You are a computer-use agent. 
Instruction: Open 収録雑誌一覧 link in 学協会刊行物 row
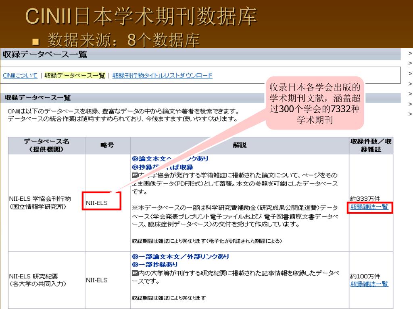click(x=369, y=207)
